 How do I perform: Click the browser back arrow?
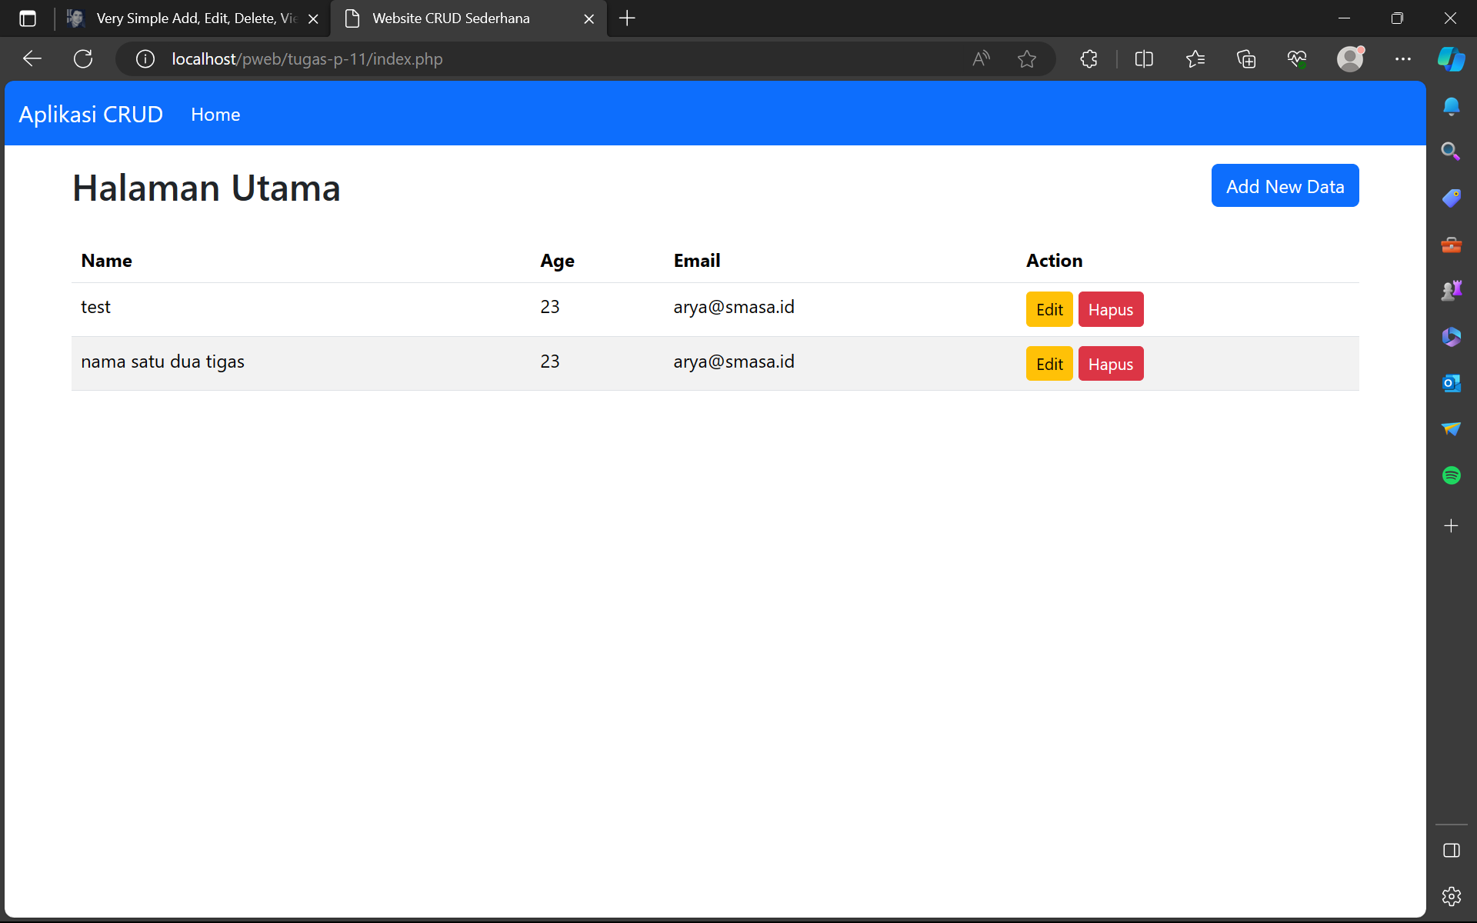32,59
